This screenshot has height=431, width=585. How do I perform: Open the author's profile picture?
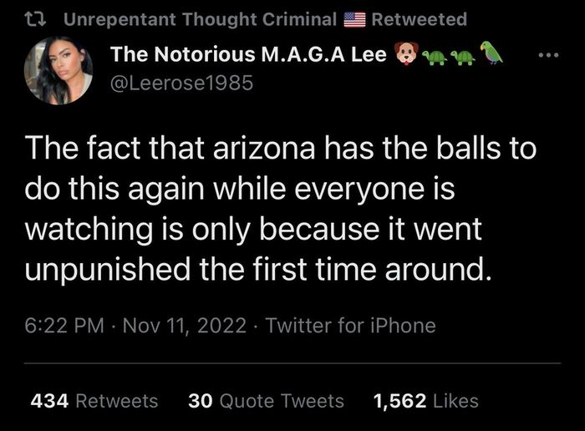coord(58,70)
